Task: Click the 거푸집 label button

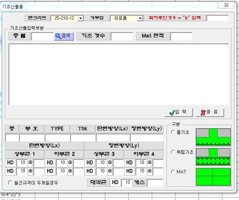Action: (x=97, y=18)
